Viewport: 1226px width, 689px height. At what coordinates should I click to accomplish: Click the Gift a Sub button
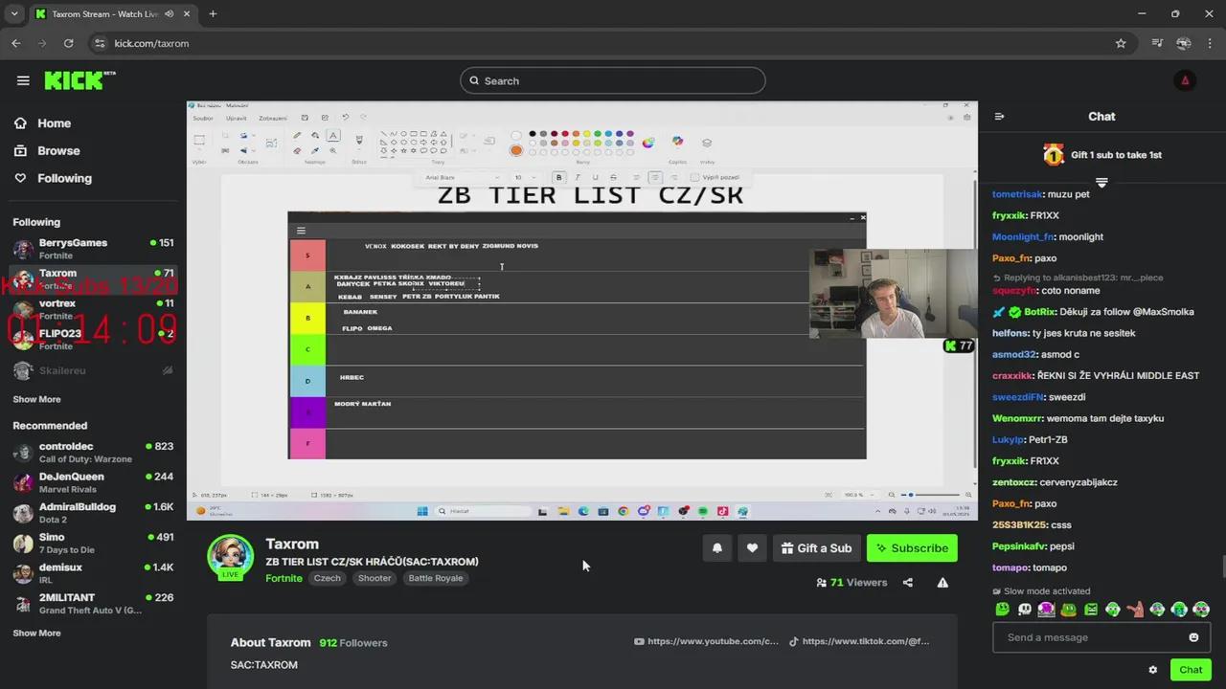[816, 548]
